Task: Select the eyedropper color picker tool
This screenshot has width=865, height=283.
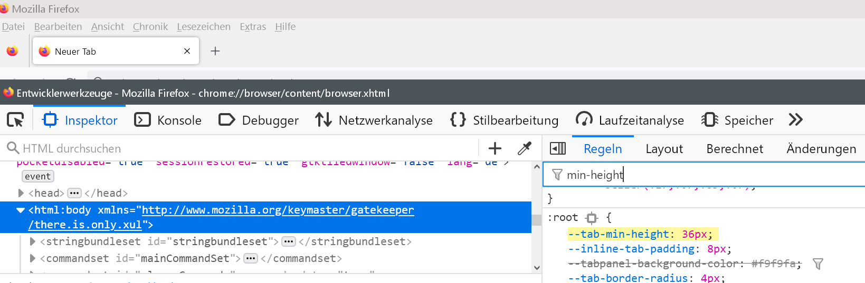Action: tap(524, 149)
